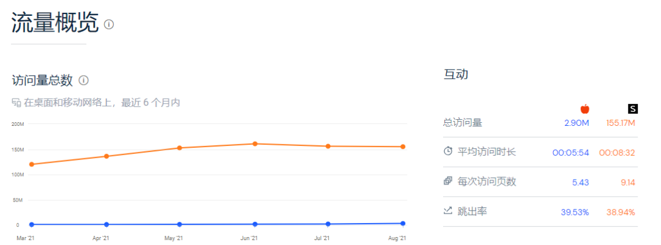The width and height of the screenshot is (661, 245).
Task: Click the 155.17M total visits value
Action: [621, 123]
